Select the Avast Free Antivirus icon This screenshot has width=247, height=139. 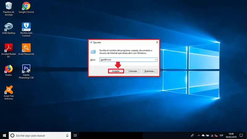[x=9, y=93]
